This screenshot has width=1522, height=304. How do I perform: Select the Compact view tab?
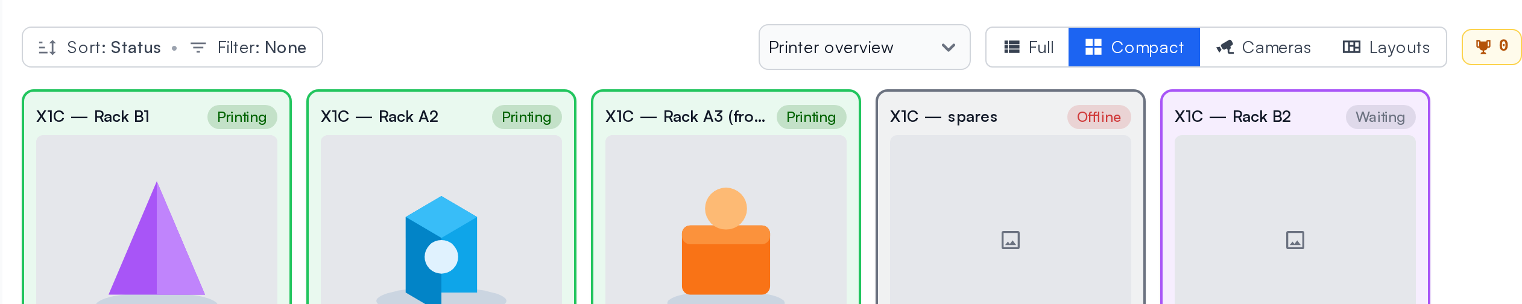tap(1134, 47)
